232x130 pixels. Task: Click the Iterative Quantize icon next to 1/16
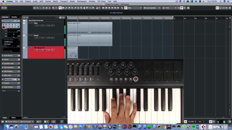tap(178, 8)
